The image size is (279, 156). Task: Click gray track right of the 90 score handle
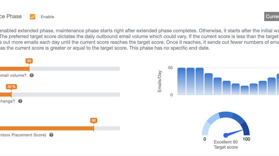coord(107,128)
